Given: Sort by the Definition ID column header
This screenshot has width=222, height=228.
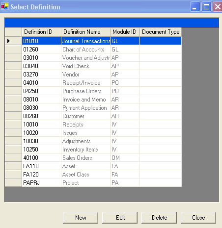Looking at the screenshot, I should [41, 32].
